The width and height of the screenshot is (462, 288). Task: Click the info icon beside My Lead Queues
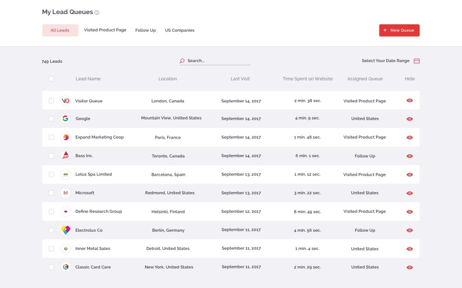pyautogui.click(x=97, y=13)
